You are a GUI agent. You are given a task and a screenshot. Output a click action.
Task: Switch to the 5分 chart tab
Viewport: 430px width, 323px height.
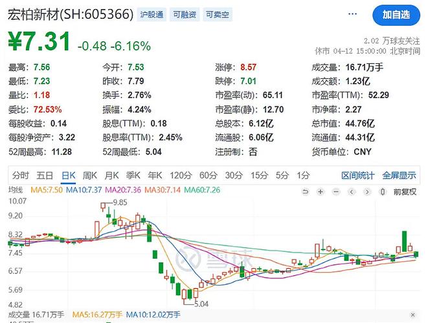tap(282, 175)
